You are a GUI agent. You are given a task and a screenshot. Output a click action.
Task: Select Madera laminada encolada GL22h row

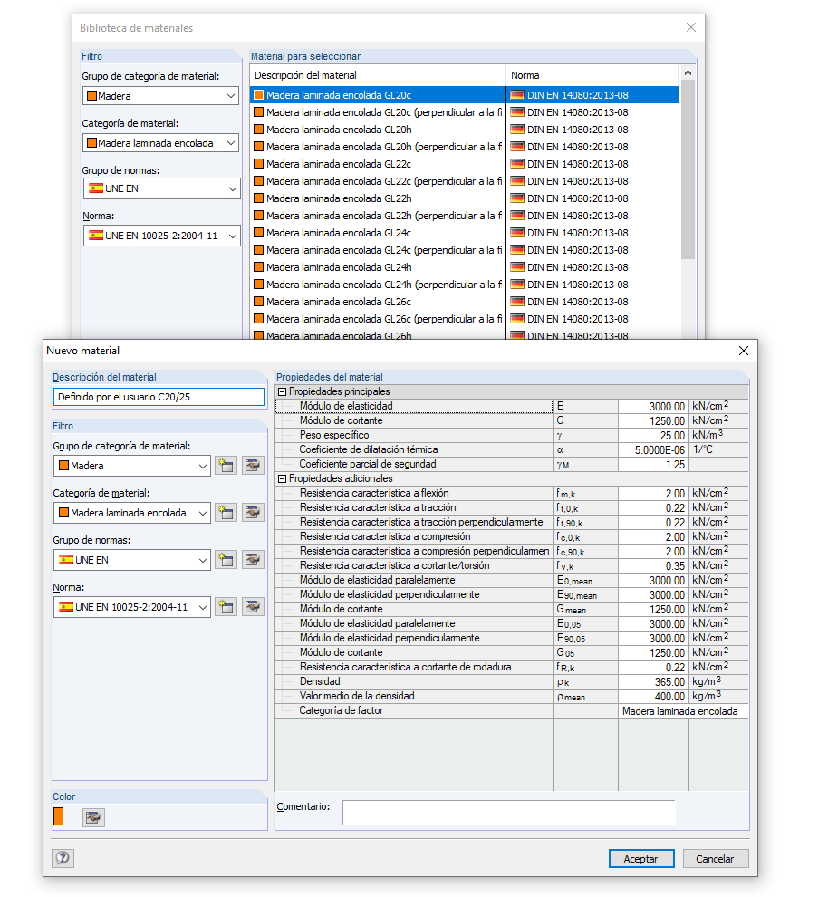click(464, 198)
